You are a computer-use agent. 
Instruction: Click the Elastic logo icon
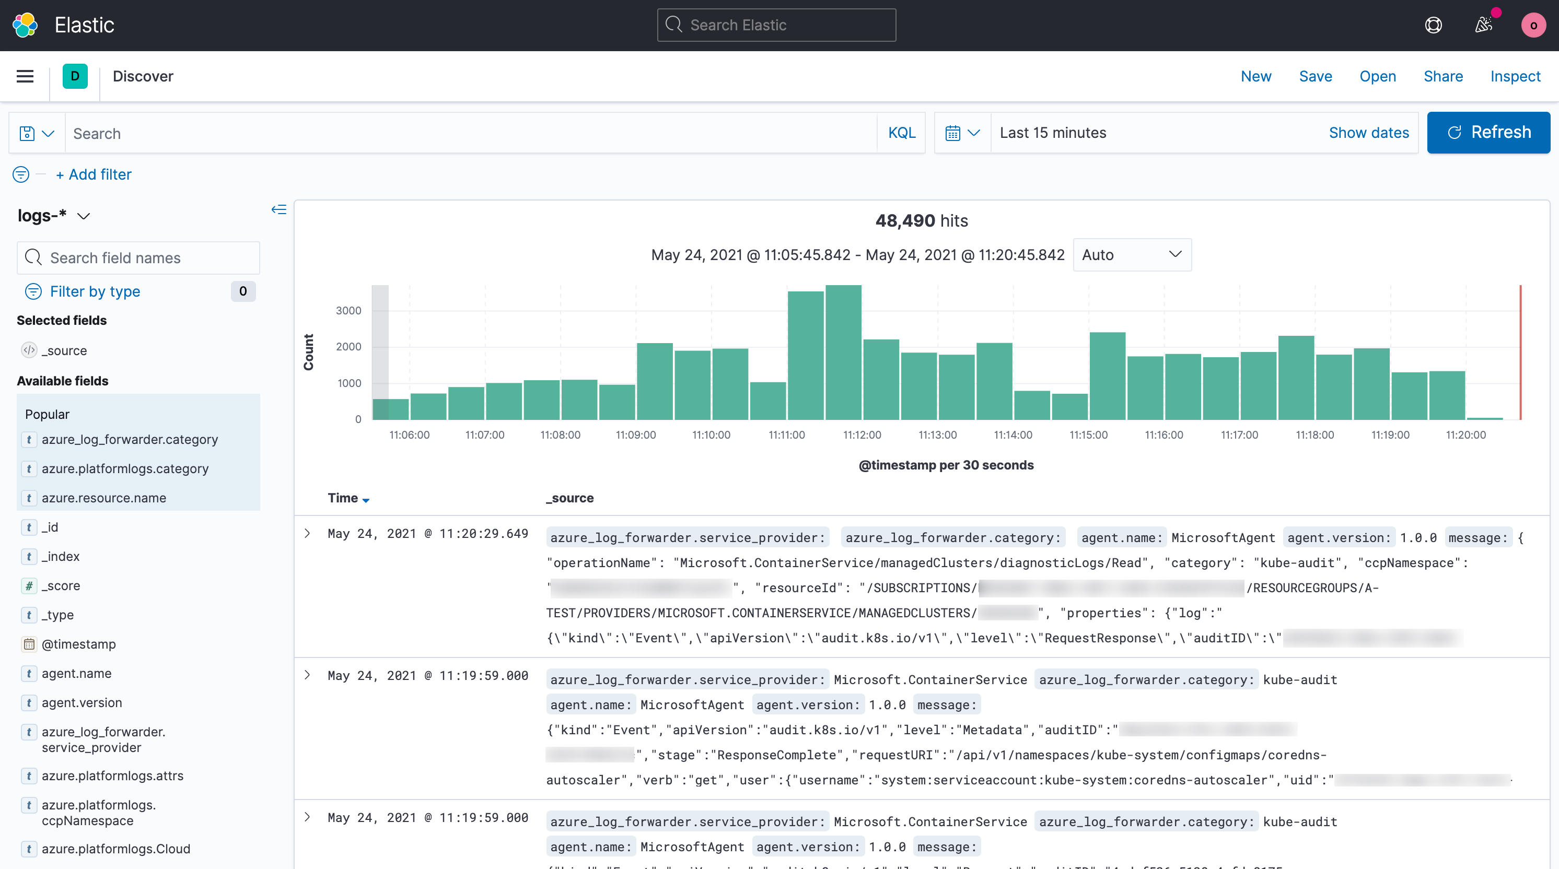pos(27,25)
